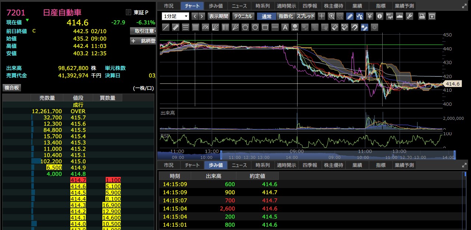Toggle the drawing lock icon
Screen dimensions: 471x230
click(x=364, y=27)
